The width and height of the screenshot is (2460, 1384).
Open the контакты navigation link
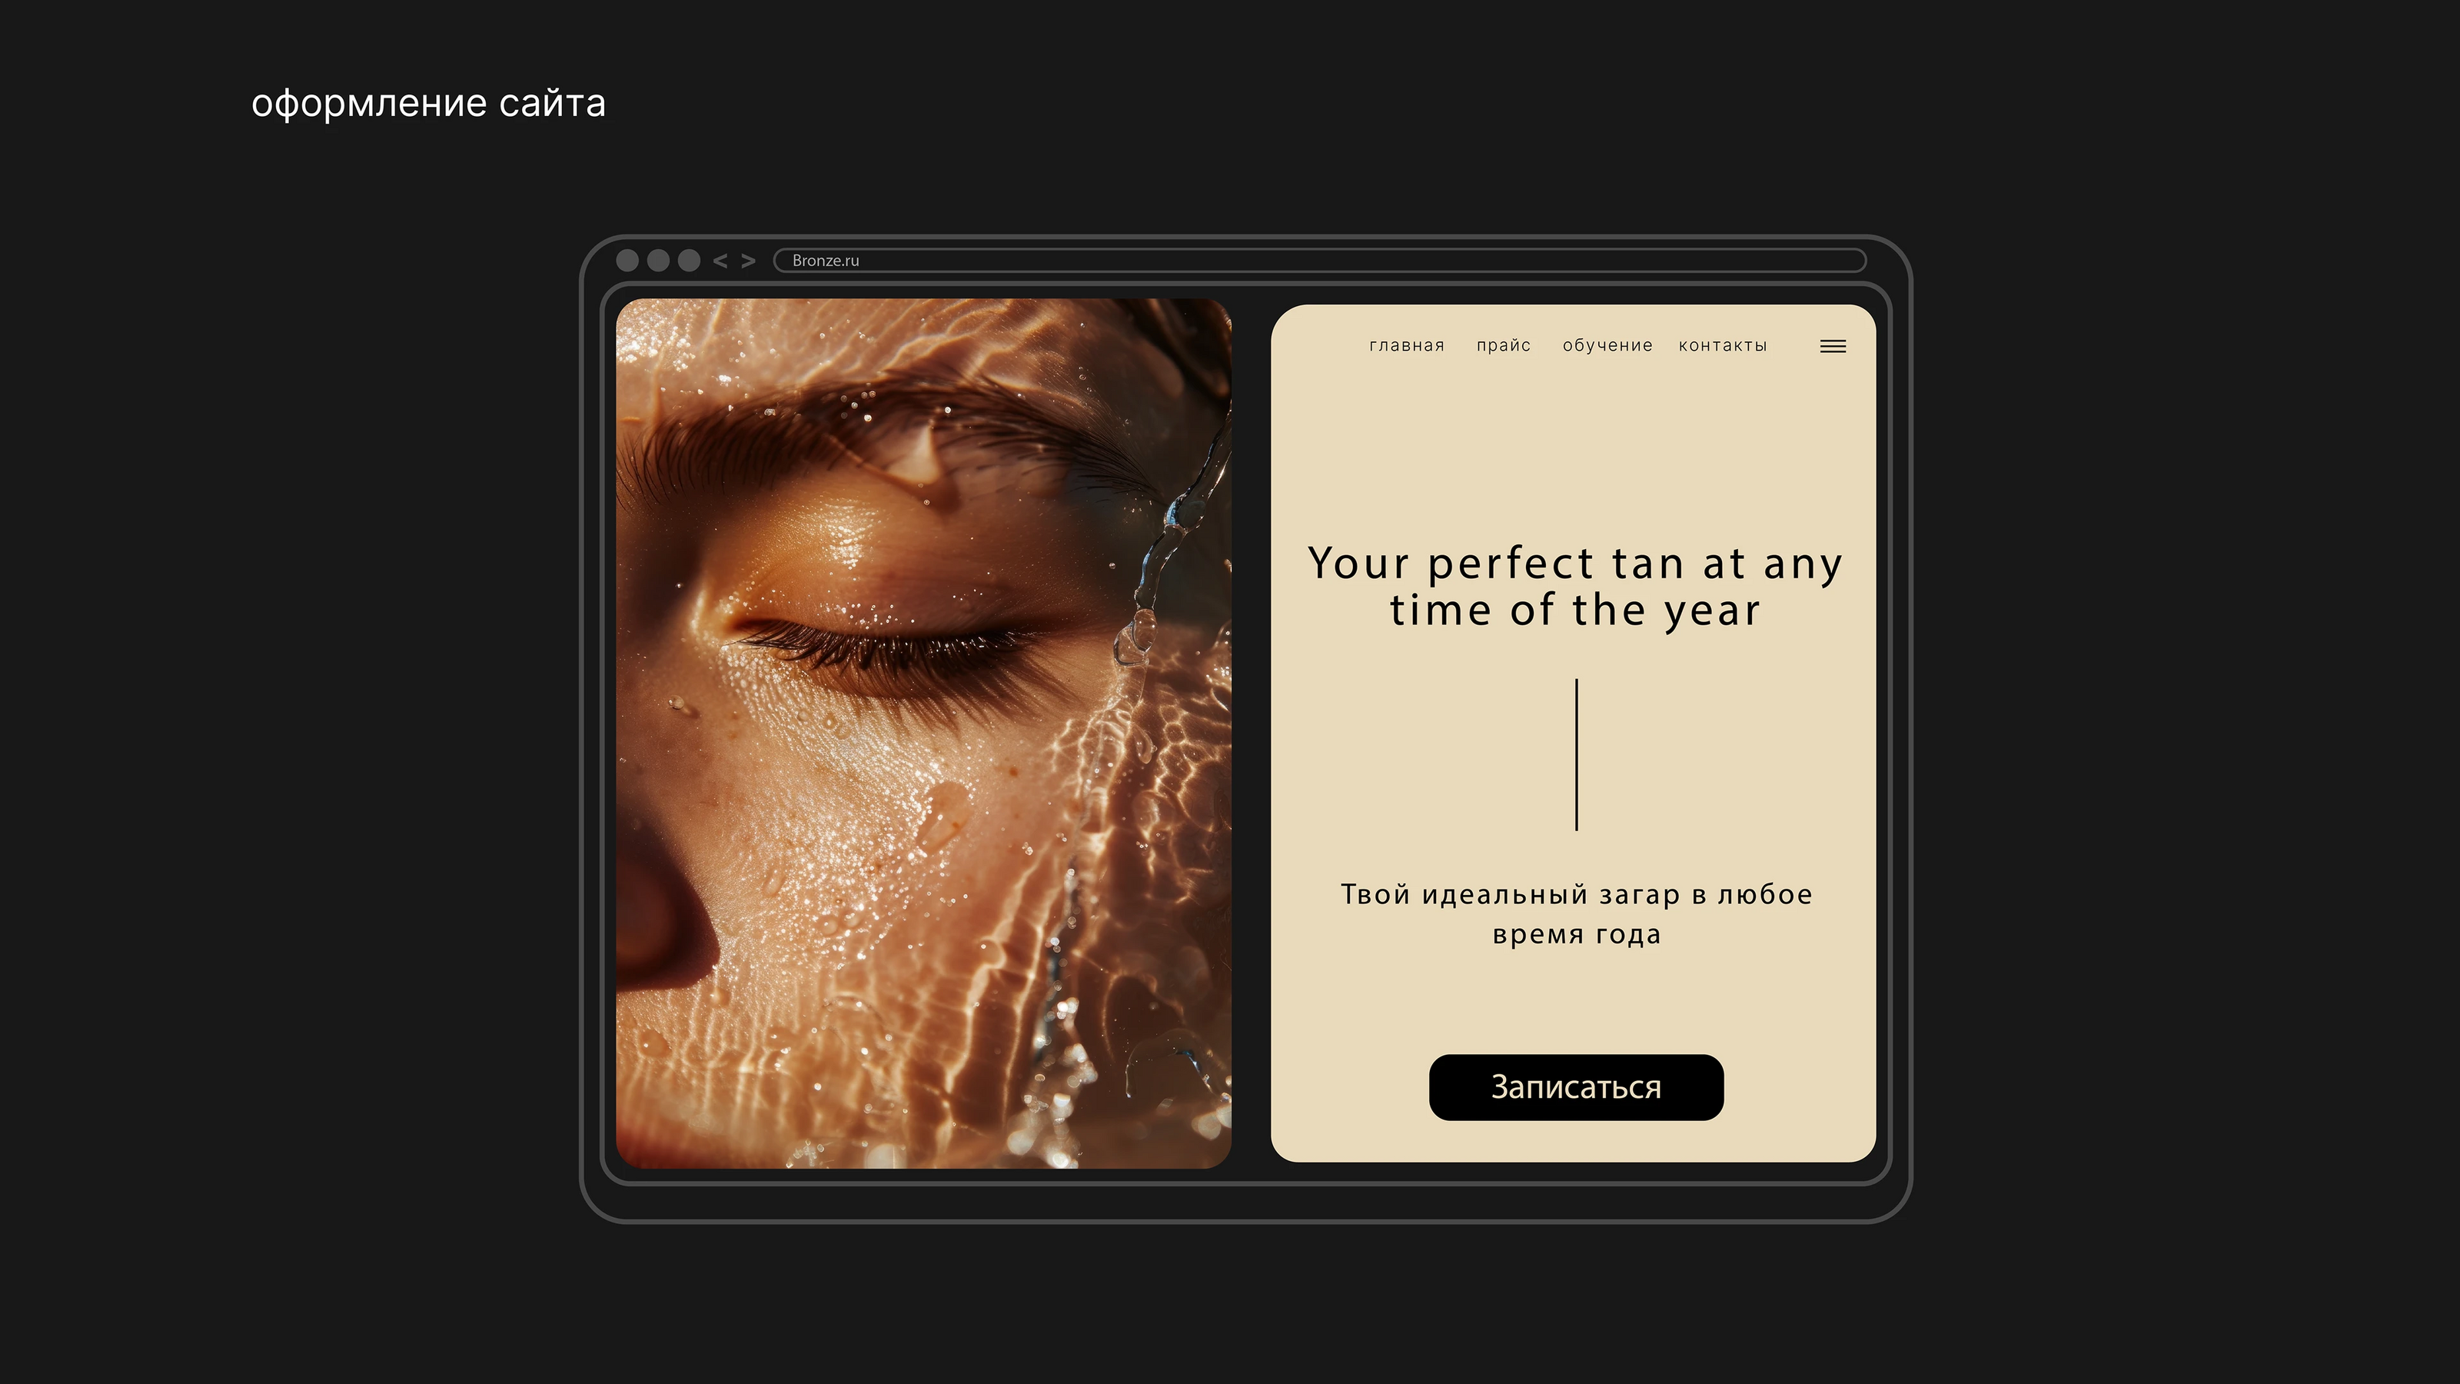1723,346
